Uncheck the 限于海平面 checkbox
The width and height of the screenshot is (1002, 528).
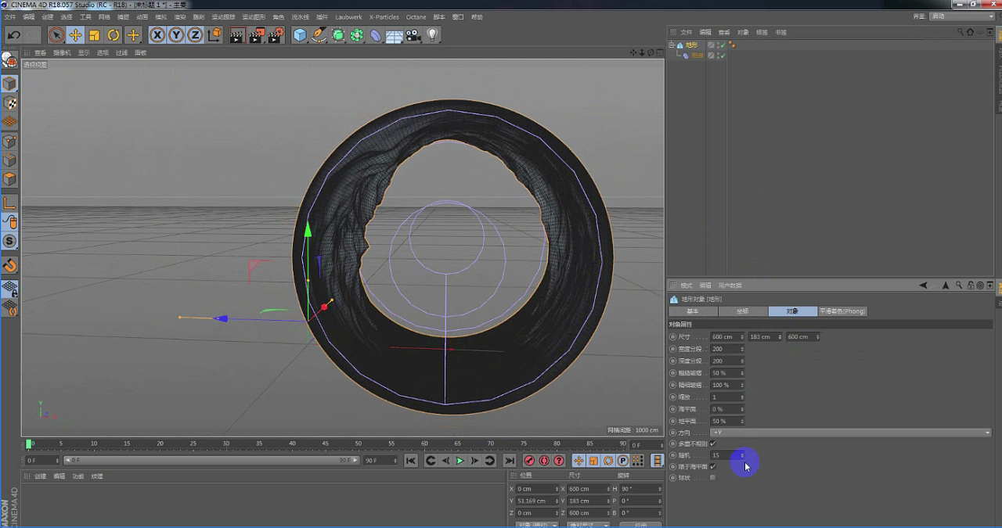[x=712, y=466]
